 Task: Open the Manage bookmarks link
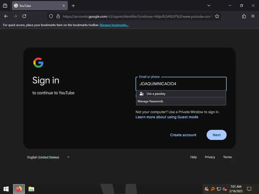(114, 25)
